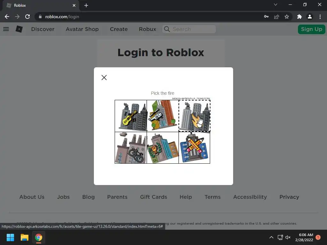Go back with the browser back arrow
Image resolution: width=327 pixels, height=245 pixels.
(x=7, y=17)
